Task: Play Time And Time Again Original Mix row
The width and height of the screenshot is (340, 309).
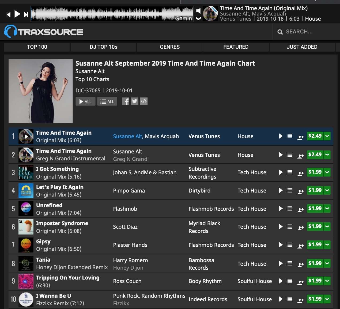Action: (x=281, y=136)
